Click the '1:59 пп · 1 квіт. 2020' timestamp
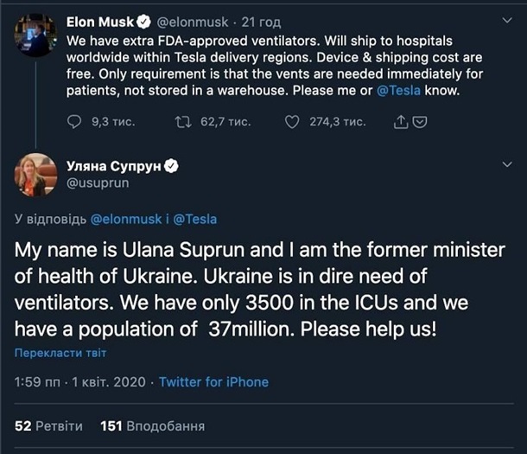Screen dimensions: 527x454 click(x=79, y=381)
